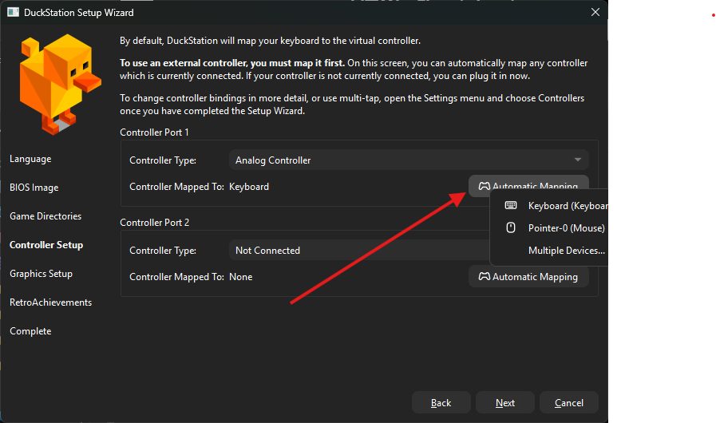Click the Next button
The height and width of the screenshot is (423, 716).
(505, 403)
